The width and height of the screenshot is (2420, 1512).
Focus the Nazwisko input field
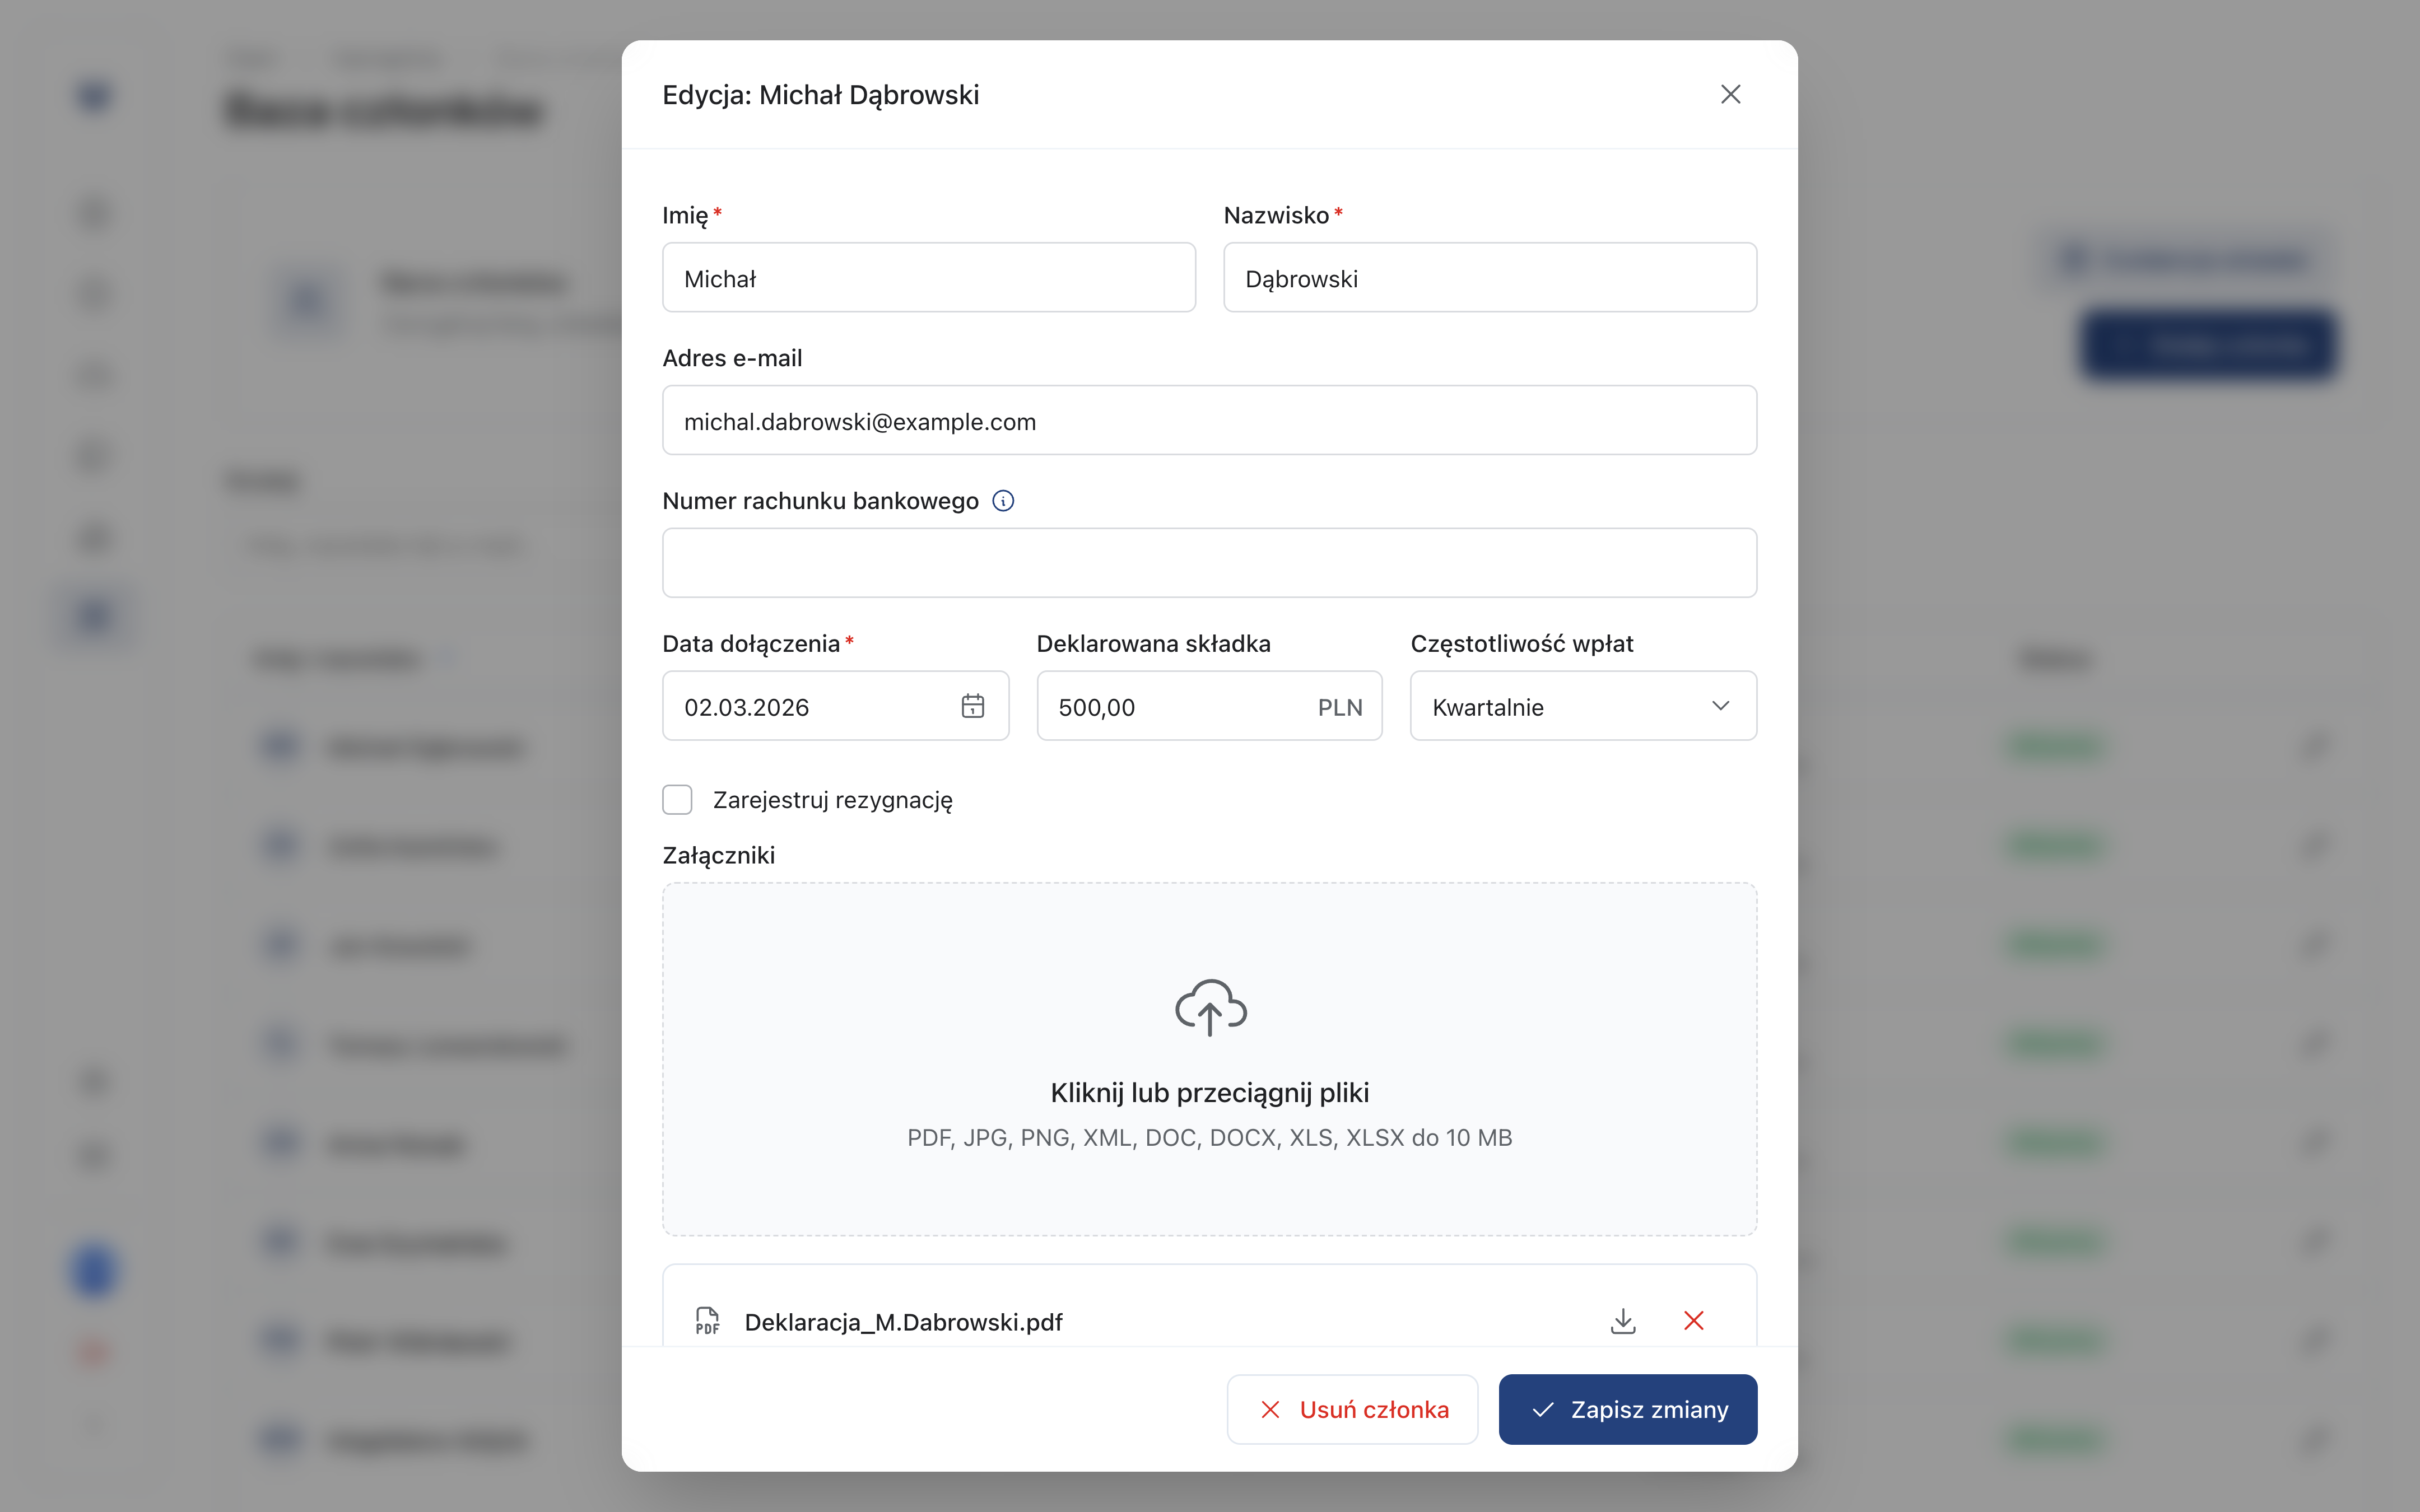click(1490, 278)
